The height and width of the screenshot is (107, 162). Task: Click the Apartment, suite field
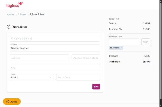pyautogui.click(x=86, y=58)
